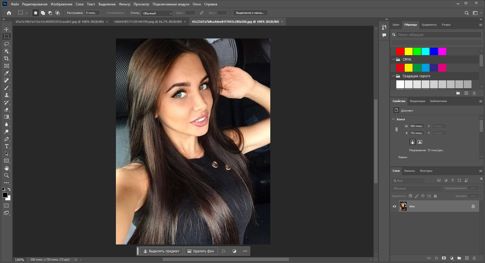
Task: Select the Eraser tool
Action: (x=6, y=110)
